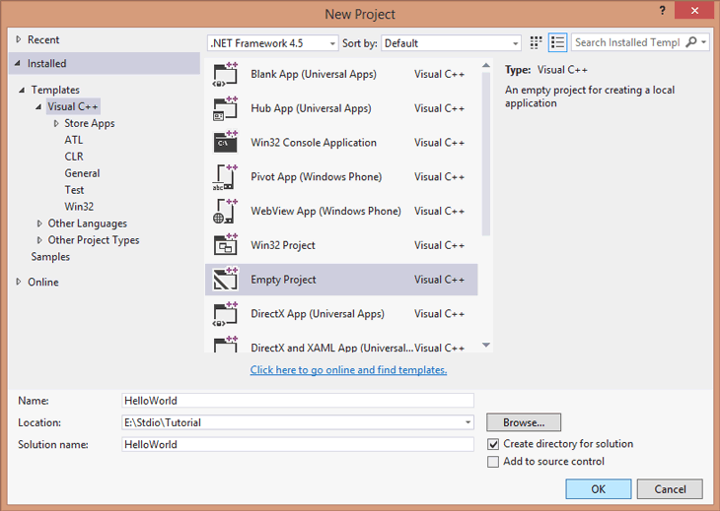Click into the project Name field
This screenshot has width=720, height=511.
pos(297,401)
